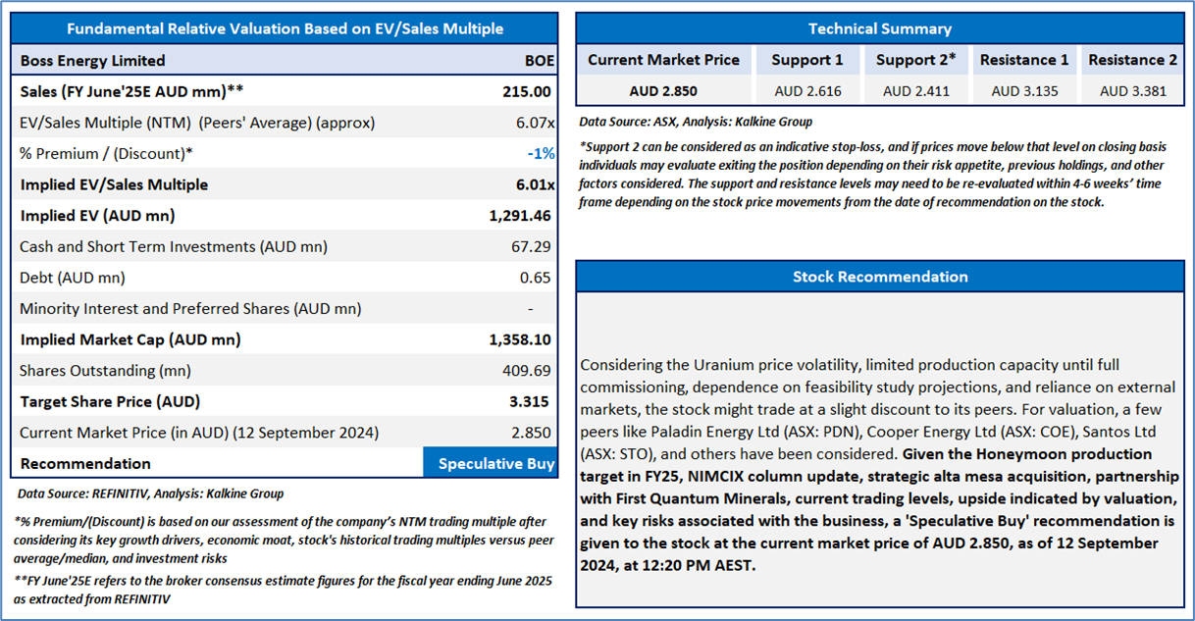Image resolution: width=1195 pixels, height=621 pixels.
Task: Select the AUD 3.381 resistance value
Action: 1131,91
